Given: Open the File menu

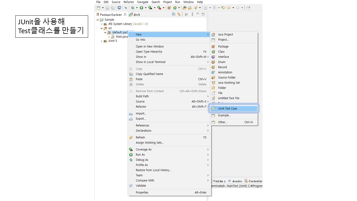Looking at the screenshot, I should click(98, 2).
